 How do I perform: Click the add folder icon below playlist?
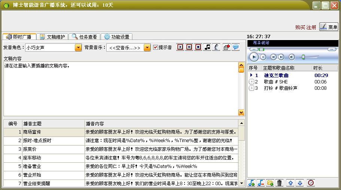(x=270, y=183)
